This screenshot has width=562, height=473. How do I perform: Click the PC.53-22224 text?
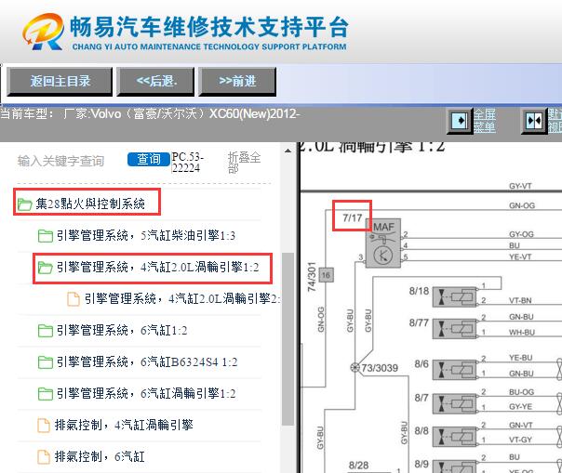click(x=187, y=163)
